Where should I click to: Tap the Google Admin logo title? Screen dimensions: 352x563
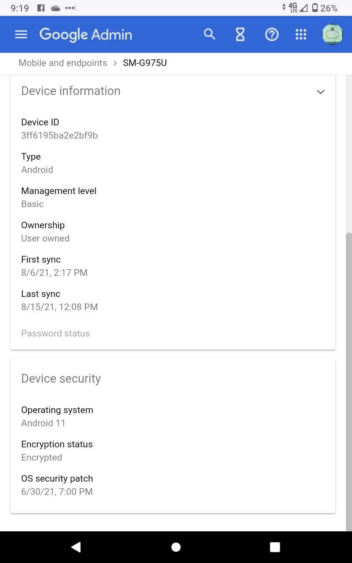pos(86,35)
